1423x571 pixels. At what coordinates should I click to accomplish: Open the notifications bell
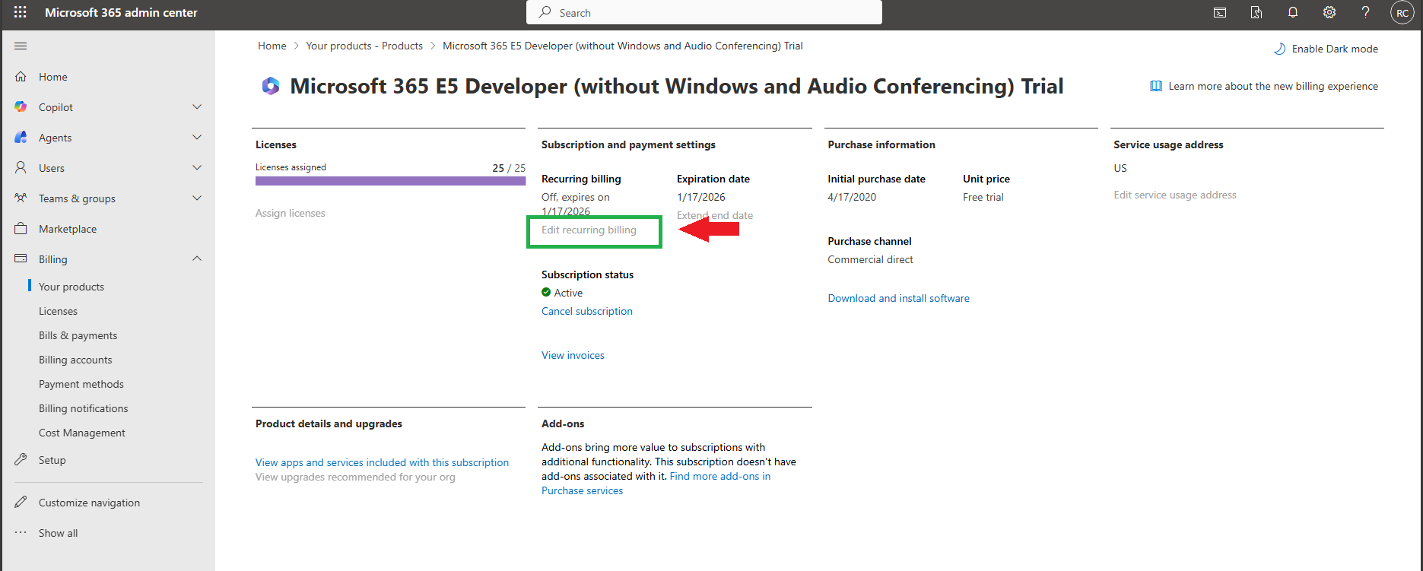(x=1293, y=13)
